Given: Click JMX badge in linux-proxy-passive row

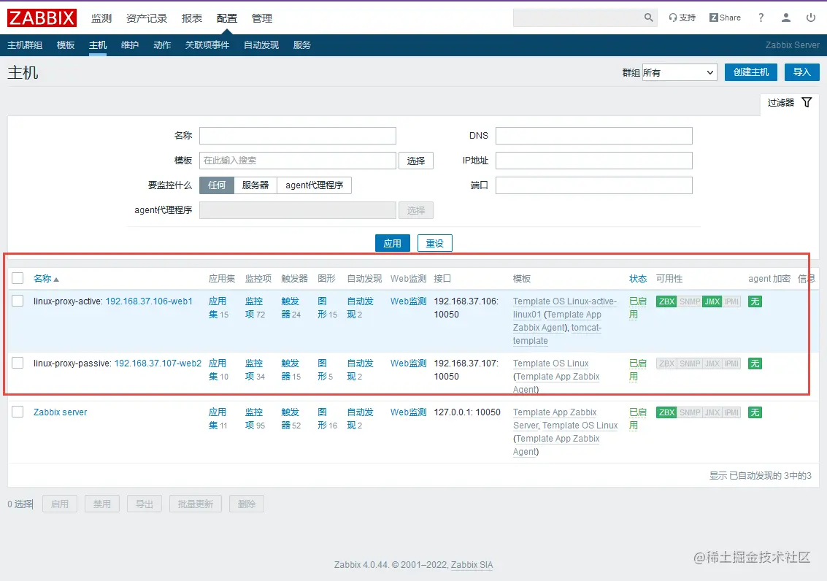Looking at the screenshot, I should tap(712, 363).
